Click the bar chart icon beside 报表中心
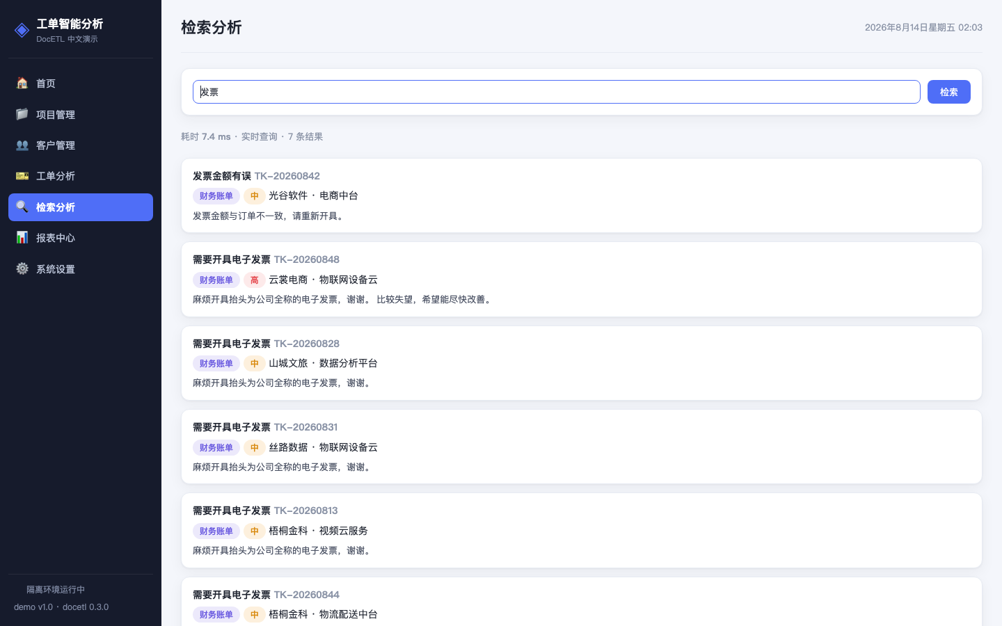Image resolution: width=1002 pixels, height=626 pixels. tap(22, 238)
